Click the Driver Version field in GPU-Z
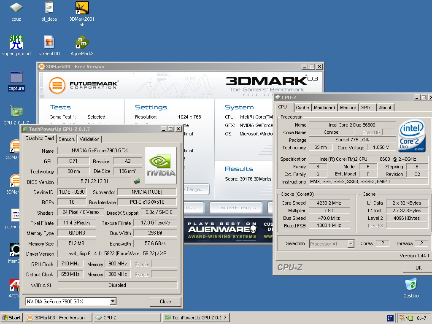The width and height of the screenshot is (432, 324). (117, 254)
